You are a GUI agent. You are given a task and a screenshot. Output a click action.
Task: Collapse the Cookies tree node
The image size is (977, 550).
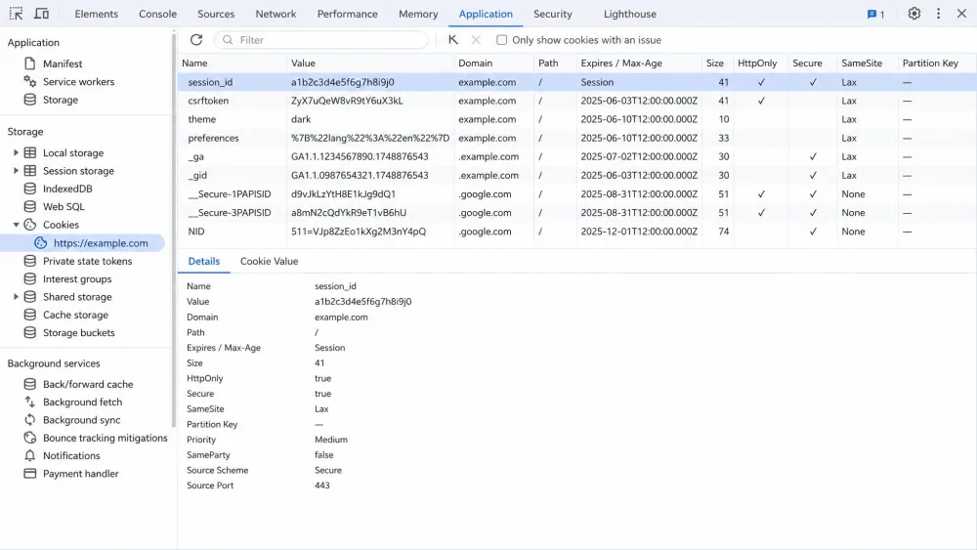16,225
